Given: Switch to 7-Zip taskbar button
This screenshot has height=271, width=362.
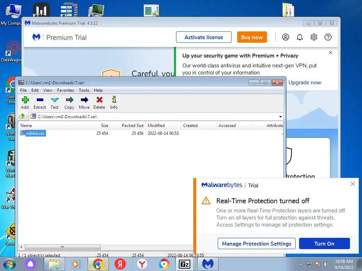Looking at the screenshot, I should pos(185,264).
